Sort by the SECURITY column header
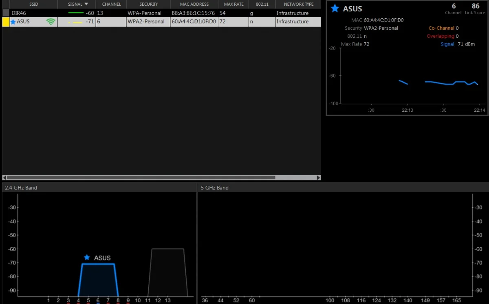Viewport: 489px width, 304px height. pyautogui.click(x=148, y=4)
